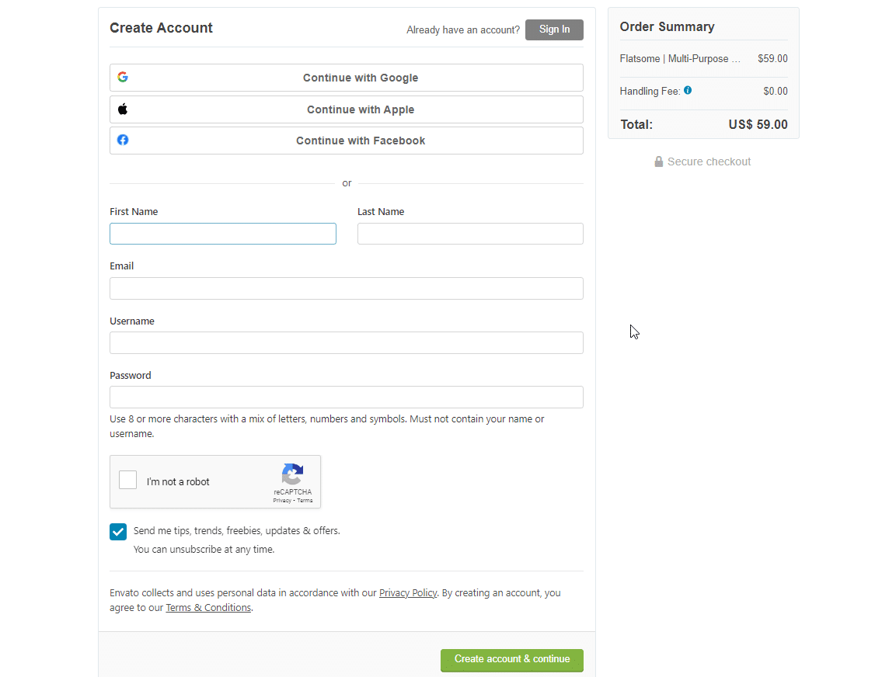Select Continue with Facebook
The width and height of the screenshot is (882, 677).
[x=347, y=141]
